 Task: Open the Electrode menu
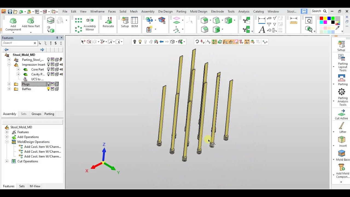[x=217, y=11]
